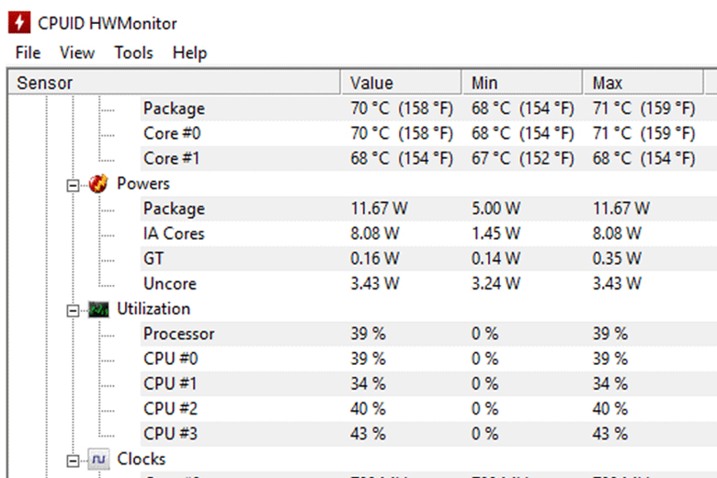Select the CPU #3 utilization row
Screen dimensions: 717x478
(x=170, y=433)
